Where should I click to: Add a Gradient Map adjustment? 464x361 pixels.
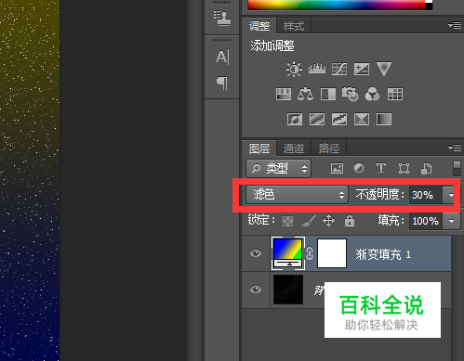click(384, 119)
